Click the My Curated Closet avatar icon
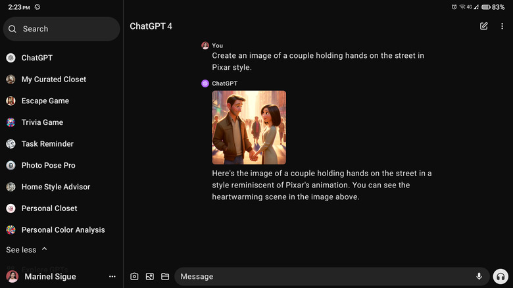Viewport: 513px width, 288px height. [x=11, y=79]
